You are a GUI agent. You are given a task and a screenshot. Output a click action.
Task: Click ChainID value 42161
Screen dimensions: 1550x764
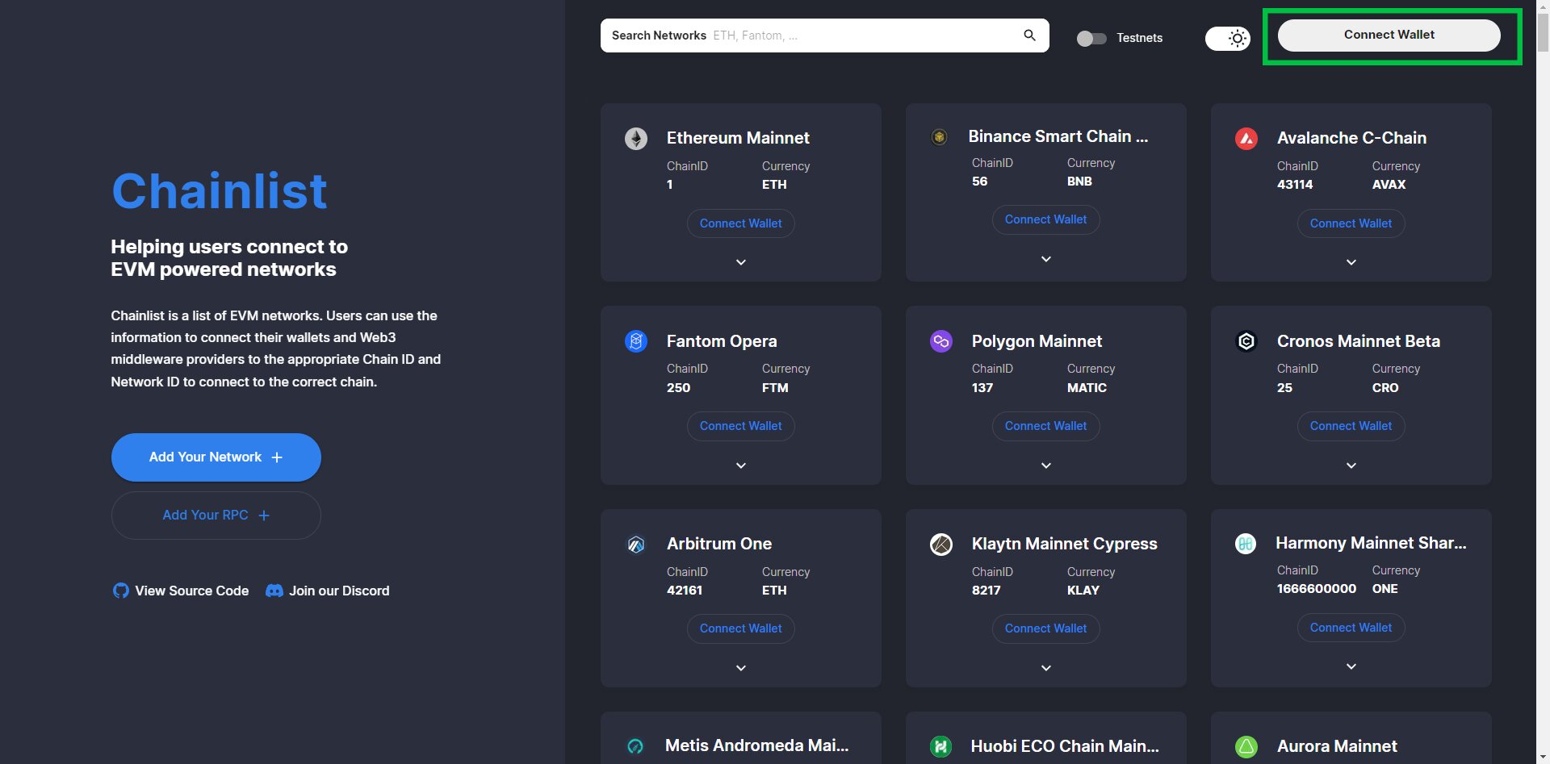pos(685,591)
